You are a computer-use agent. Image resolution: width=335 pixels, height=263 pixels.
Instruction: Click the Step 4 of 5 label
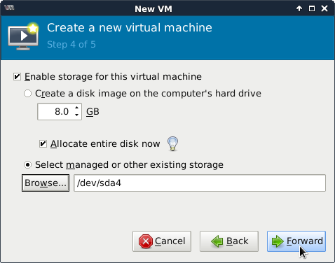[x=71, y=44]
